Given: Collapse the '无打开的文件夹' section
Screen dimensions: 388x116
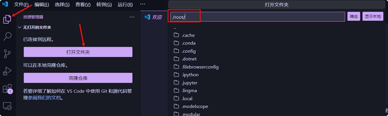Looking at the screenshot, I should 19,27.
